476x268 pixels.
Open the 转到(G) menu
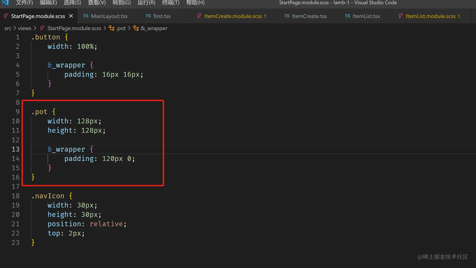tap(122, 3)
